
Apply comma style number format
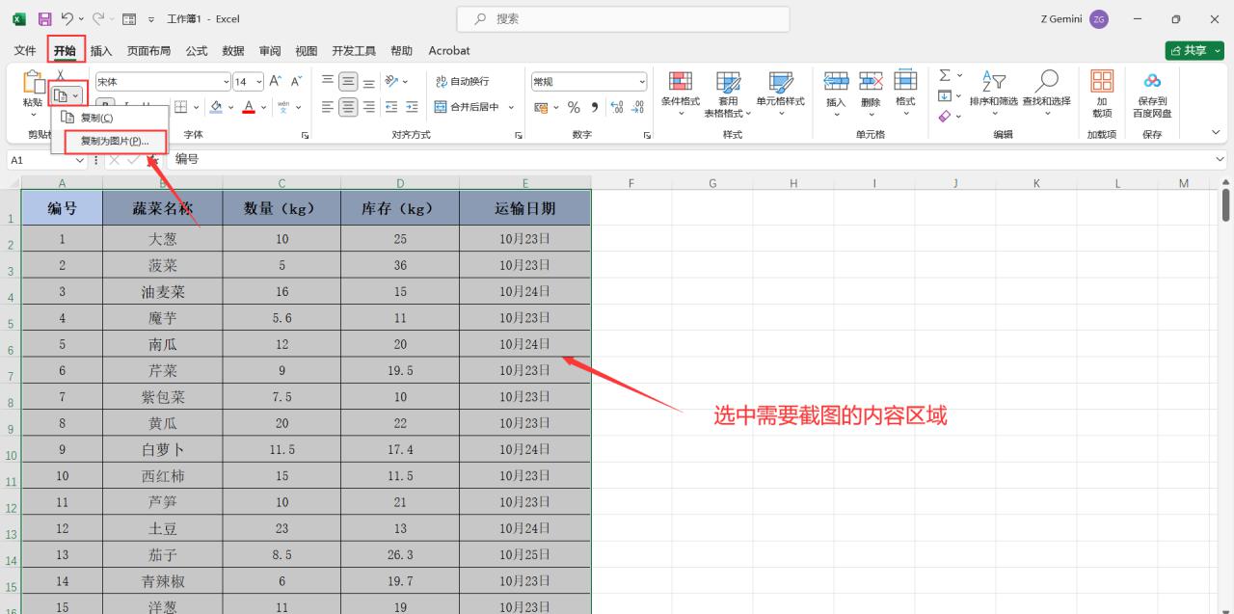[x=595, y=107]
